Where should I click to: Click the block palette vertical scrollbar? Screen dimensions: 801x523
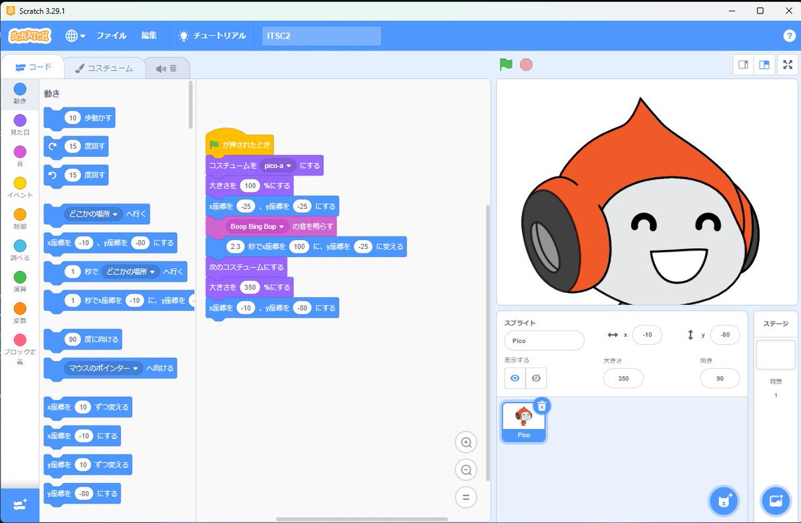click(190, 105)
